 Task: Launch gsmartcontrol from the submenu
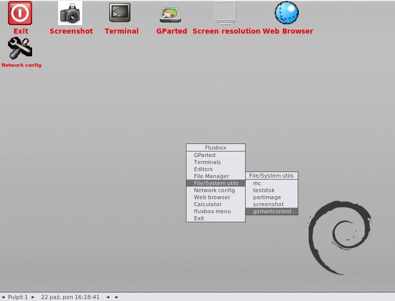(272, 212)
